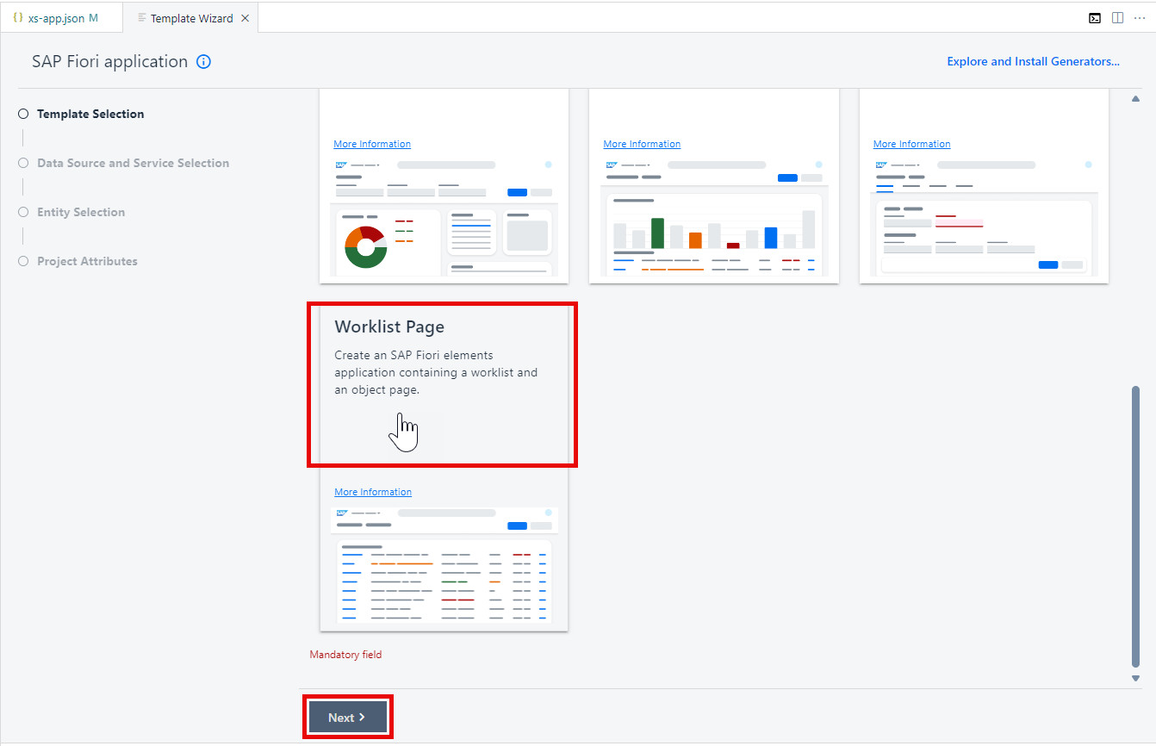Viewport: 1156px width, 746px height.
Task: Open More Information link on the Worklist Page card
Action: pos(373,492)
